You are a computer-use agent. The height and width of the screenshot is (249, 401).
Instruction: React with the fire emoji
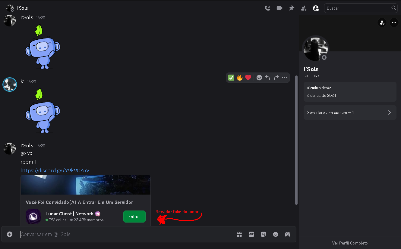[240, 78]
